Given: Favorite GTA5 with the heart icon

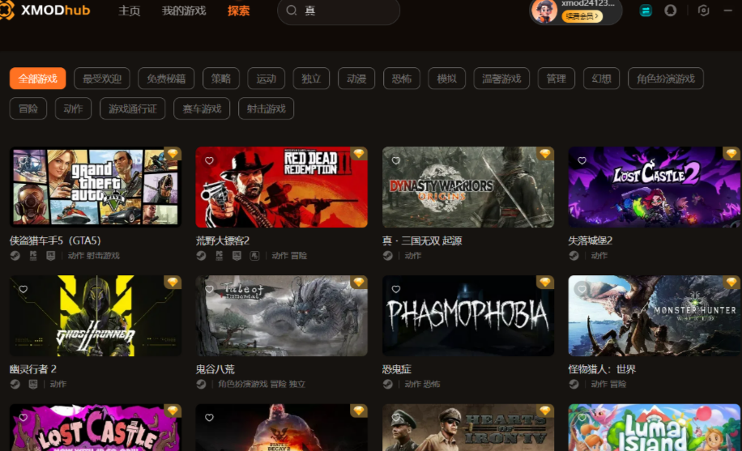Looking at the screenshot, I should (23, 161).
